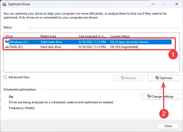Click 'OK (0% fragmented)' status cell
The width and height of the screenshot is (183, 132).
tap(124, 47)
